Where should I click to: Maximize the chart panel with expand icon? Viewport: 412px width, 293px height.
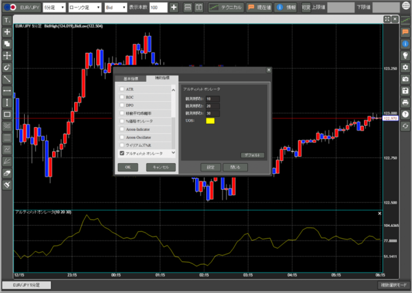[x=387, y=19]
